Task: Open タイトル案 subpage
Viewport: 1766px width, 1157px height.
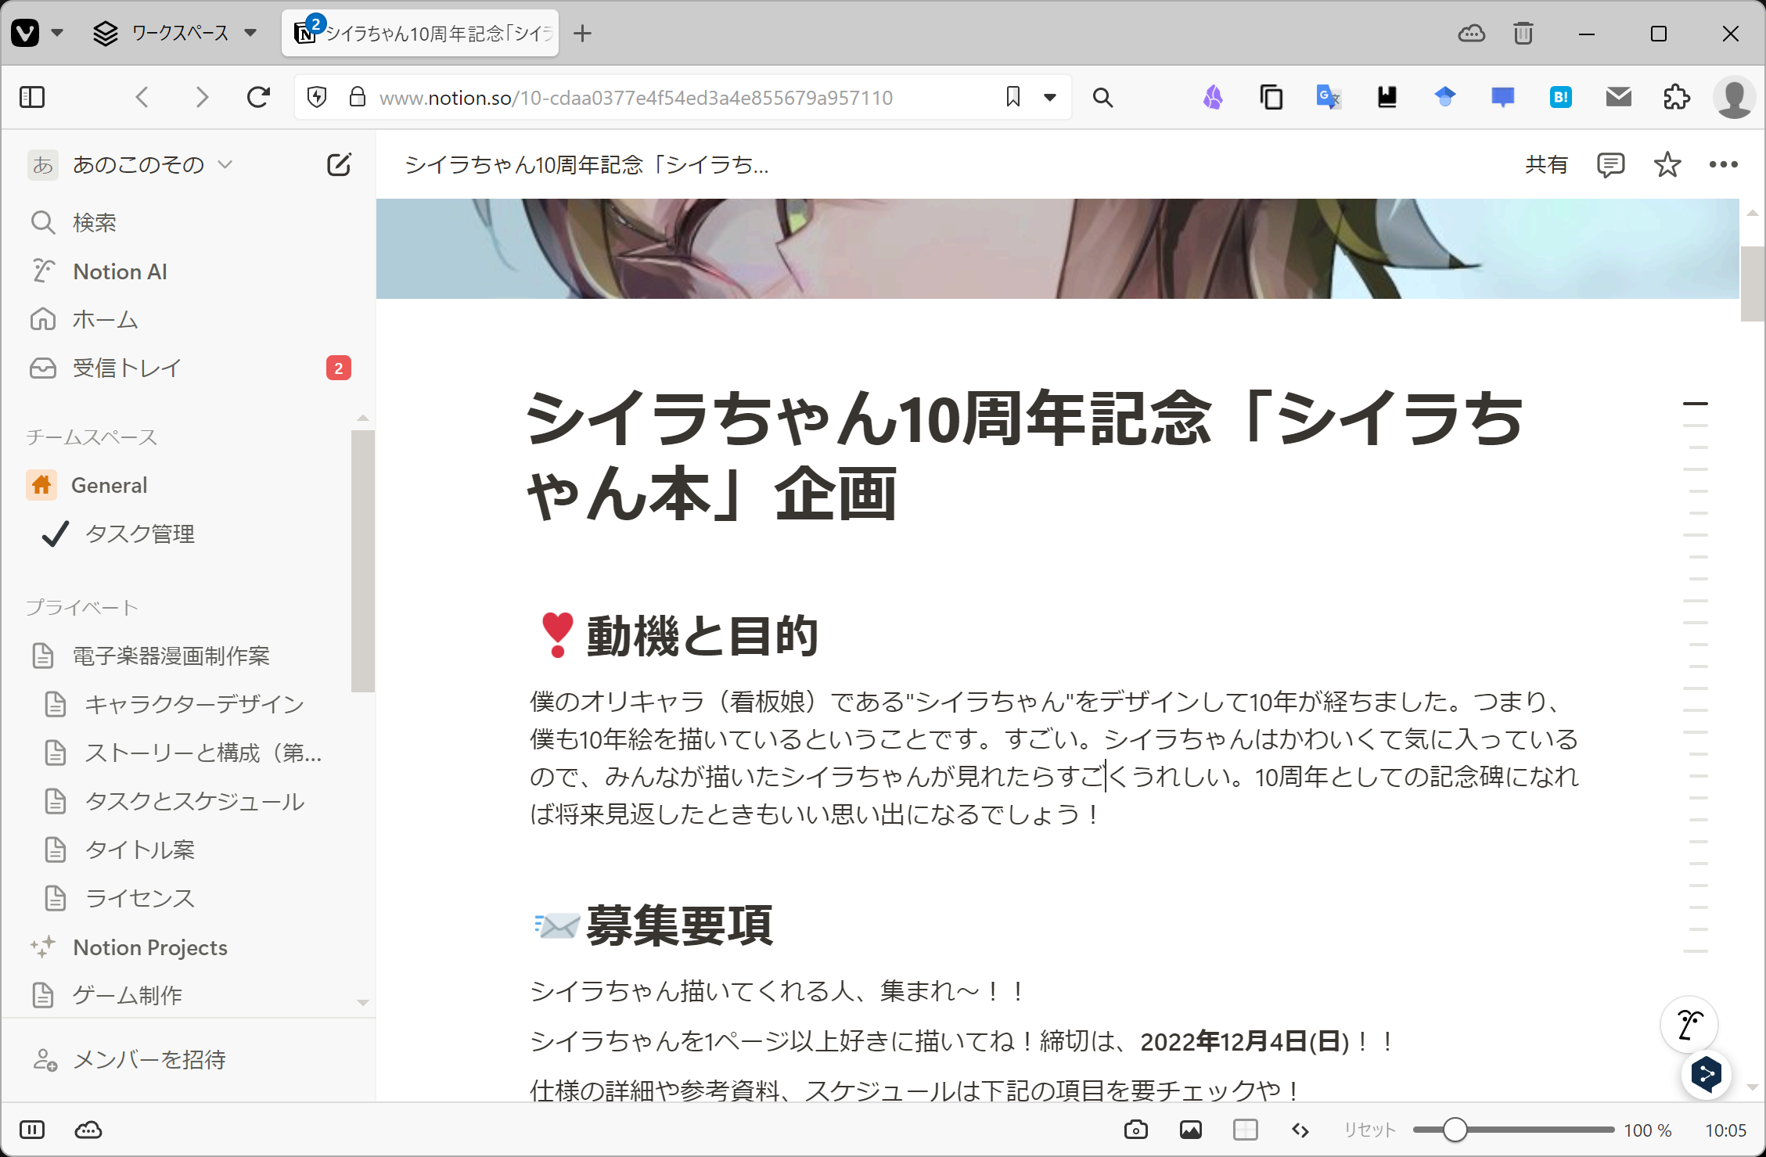Action: (x=188, y=850)
